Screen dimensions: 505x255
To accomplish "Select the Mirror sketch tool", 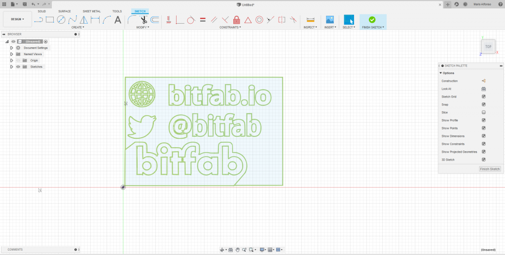I will 84,20.
